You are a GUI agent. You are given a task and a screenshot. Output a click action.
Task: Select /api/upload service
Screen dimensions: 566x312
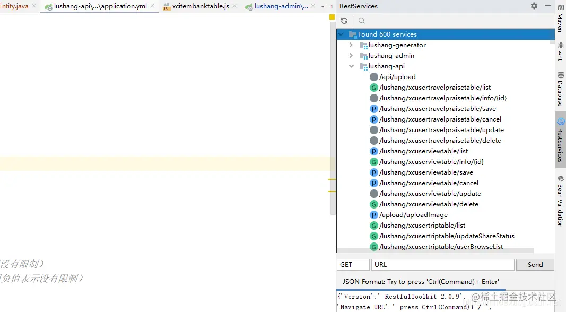click(x=397, y=77)
